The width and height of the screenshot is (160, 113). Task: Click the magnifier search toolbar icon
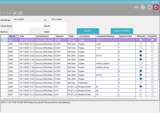[4, 13]
